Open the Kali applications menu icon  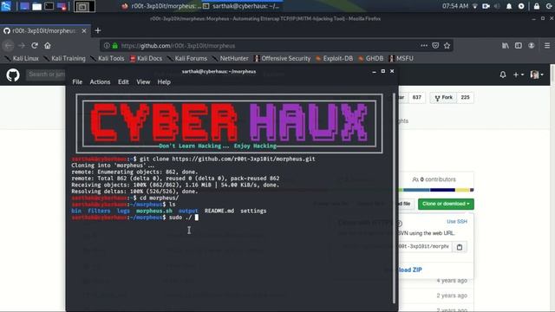click(6, 6)
